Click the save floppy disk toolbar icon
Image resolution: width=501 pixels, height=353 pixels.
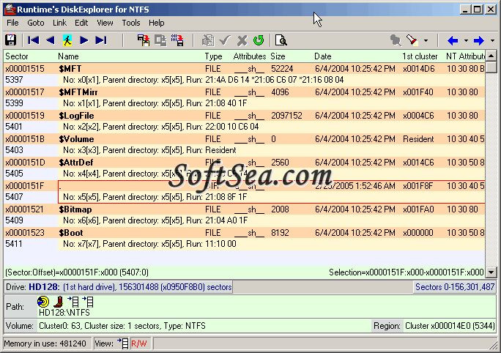point(10,40)
